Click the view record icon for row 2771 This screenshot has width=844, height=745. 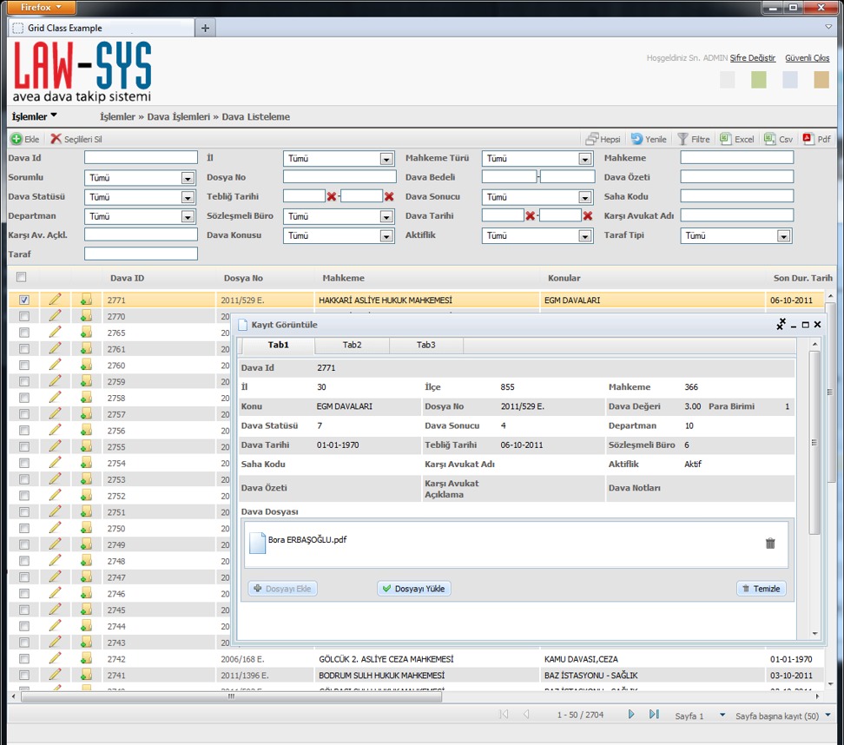pyautogui.click(x=86, y=300)
